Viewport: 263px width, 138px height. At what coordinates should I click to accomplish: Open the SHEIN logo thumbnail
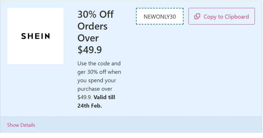35,36
